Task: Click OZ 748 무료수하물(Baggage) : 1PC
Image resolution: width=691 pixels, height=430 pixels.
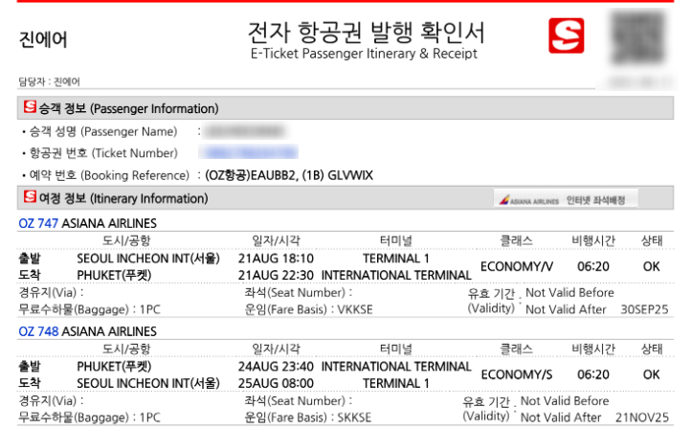Action: point(89,418)
